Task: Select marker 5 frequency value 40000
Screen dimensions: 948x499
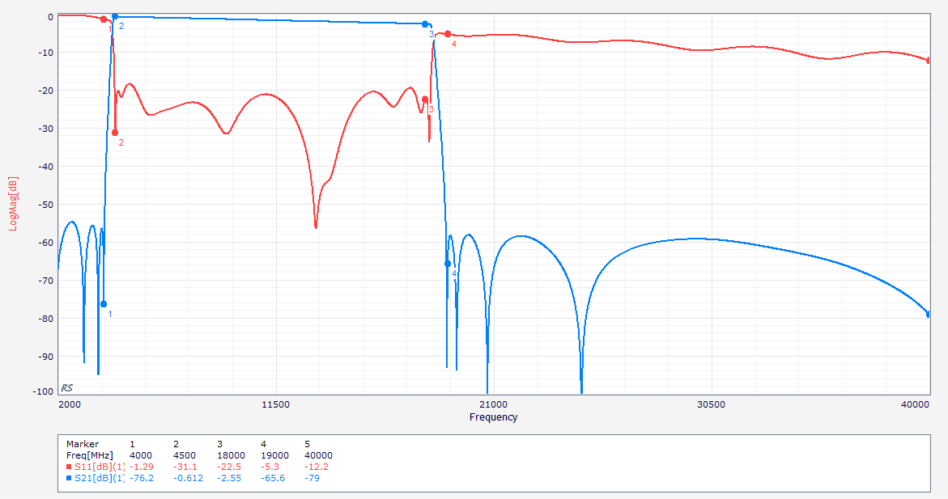Action: click(x=319, y=455)
